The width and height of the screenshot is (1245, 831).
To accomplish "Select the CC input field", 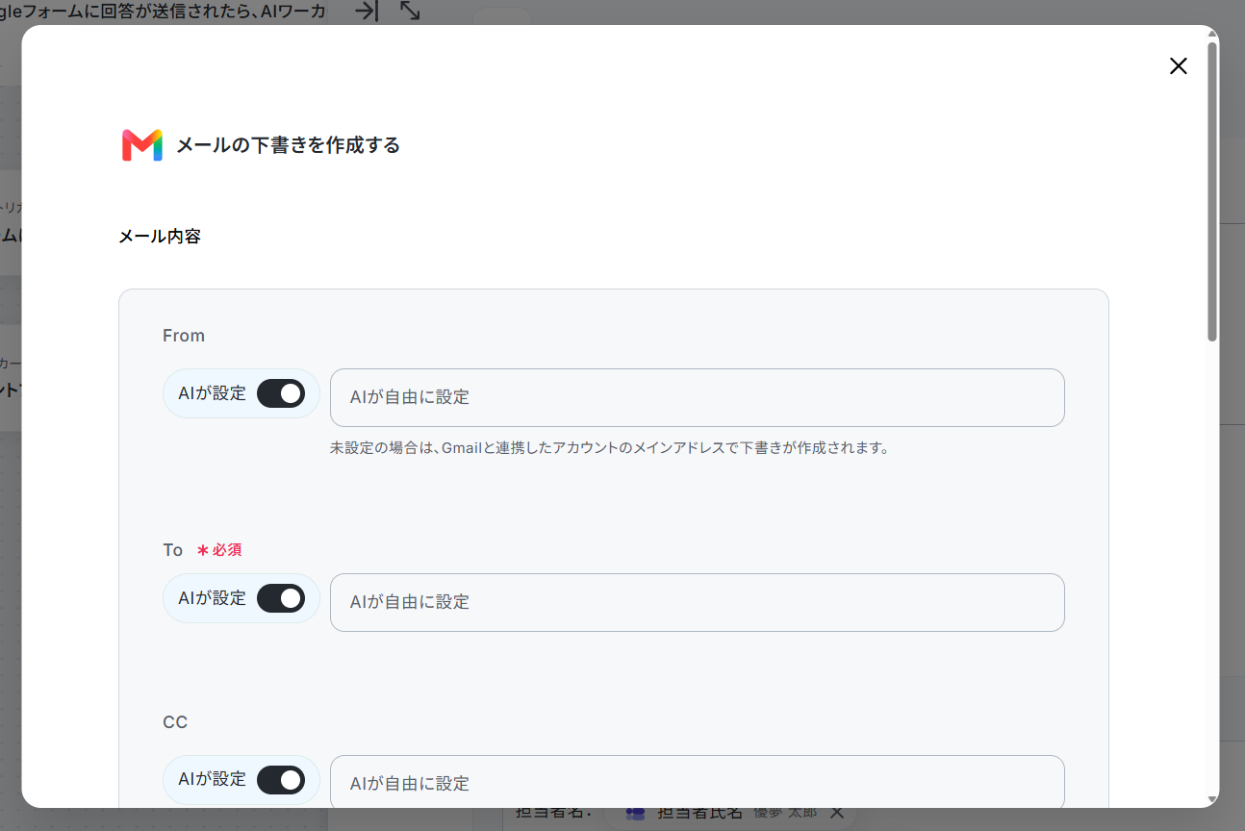I will point(698,782).
